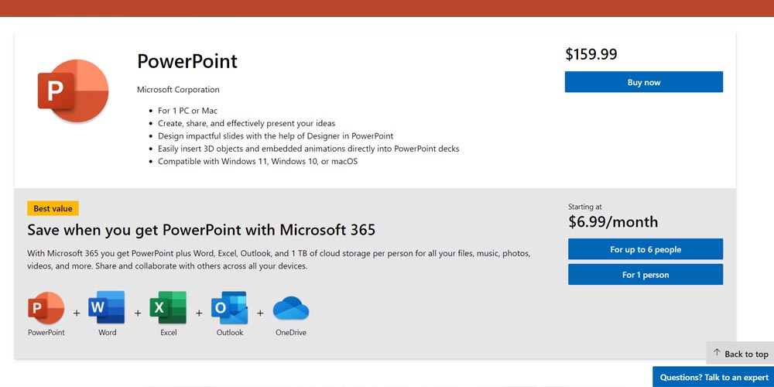Click the PowerPoint product title heading
This screenshot has width=774, height=387.
click(187, 61)
